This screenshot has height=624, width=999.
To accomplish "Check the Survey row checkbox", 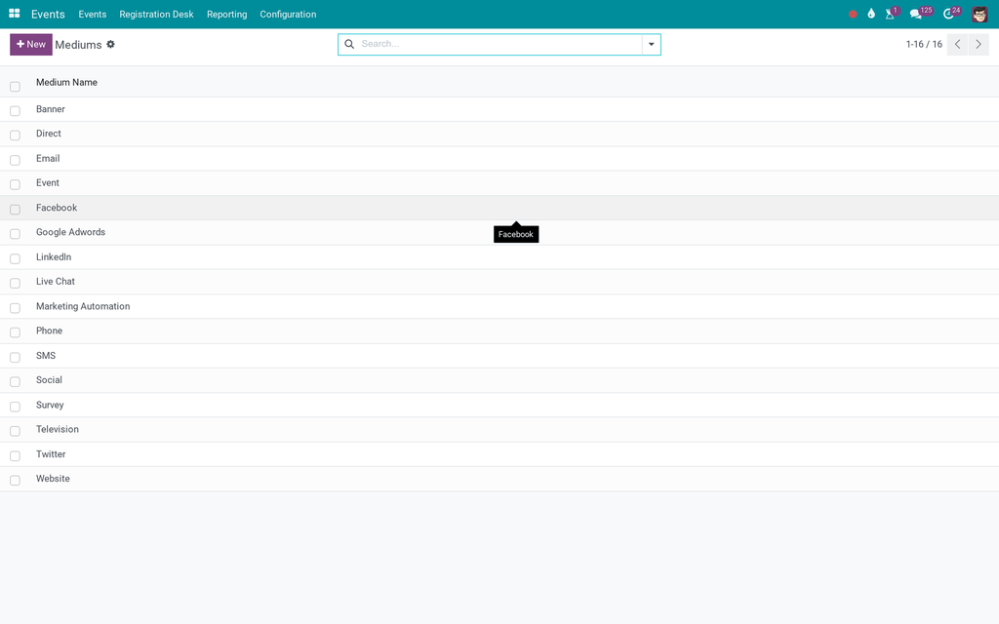I will (16, 407).
